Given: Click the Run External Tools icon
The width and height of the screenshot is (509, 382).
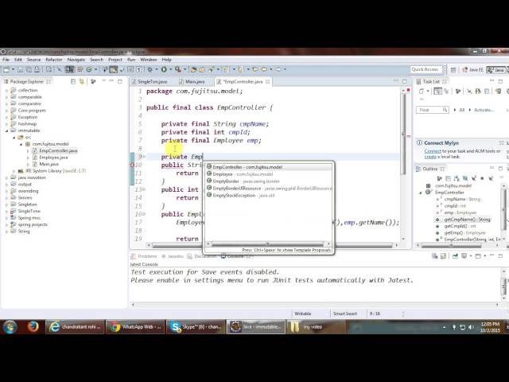Looking at the screenshot, I should [178, 69].
